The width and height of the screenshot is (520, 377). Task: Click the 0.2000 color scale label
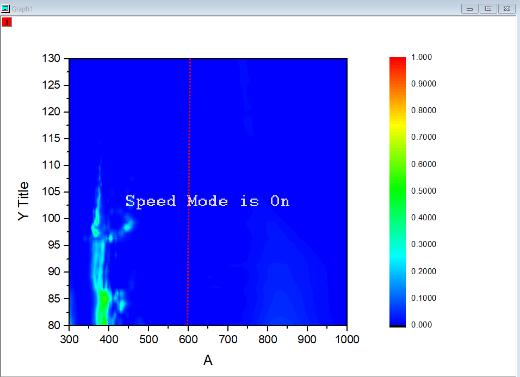coord(424,271)
